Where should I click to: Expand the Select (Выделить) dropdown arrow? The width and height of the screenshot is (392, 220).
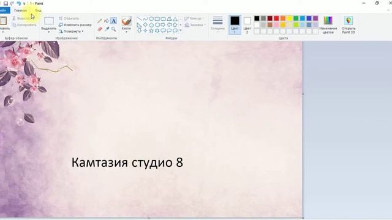click(x=49, y=32)
